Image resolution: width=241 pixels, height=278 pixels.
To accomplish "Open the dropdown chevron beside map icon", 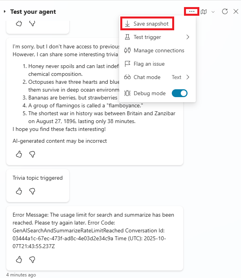I will pos(213,12).
